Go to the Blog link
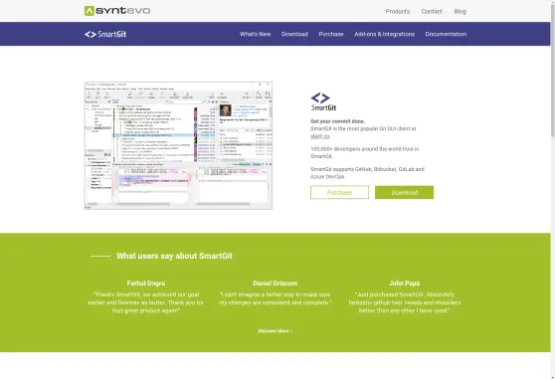555x380 pixels. click(x=460, y=11)
